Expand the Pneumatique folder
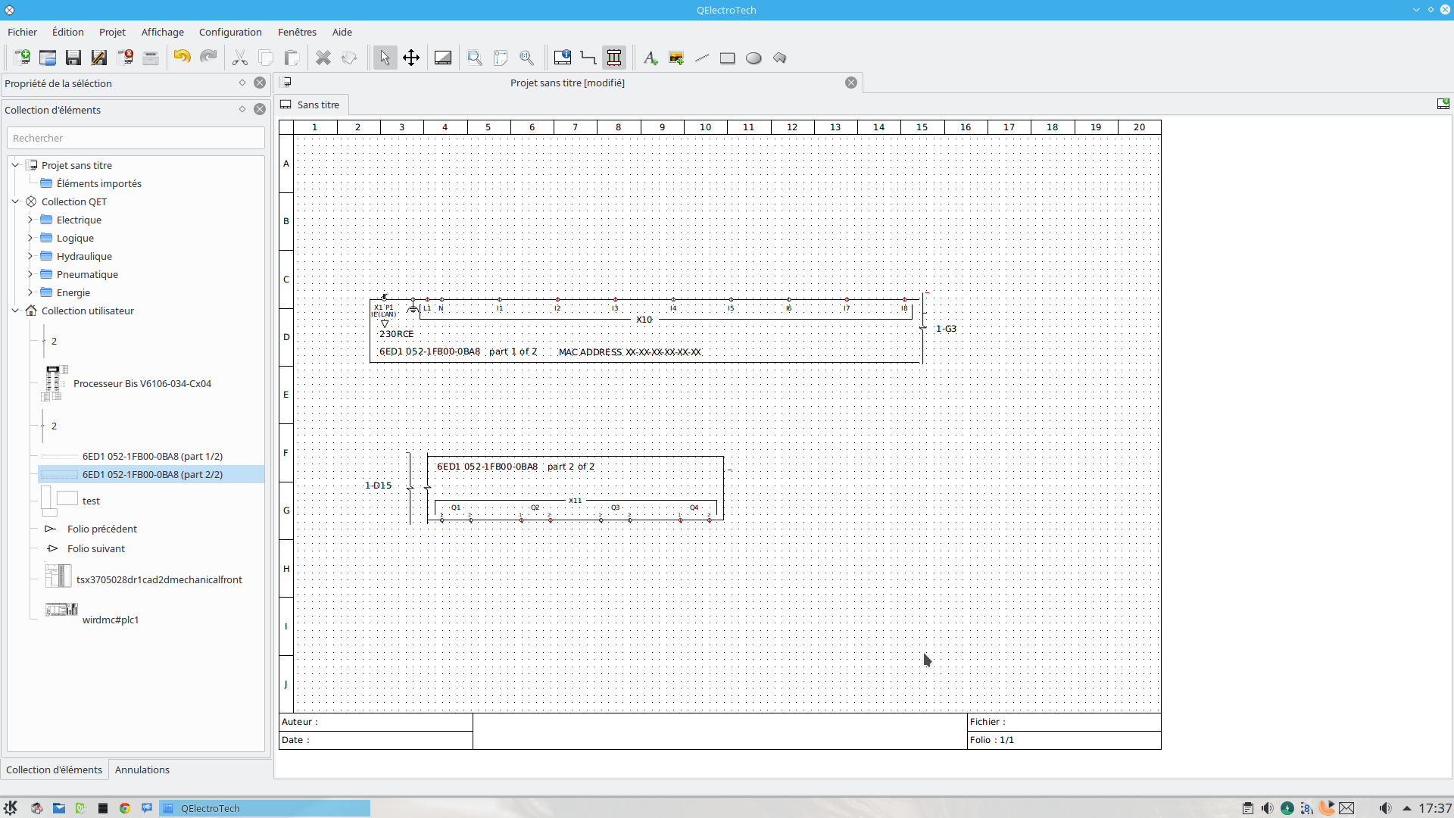 coord(30,274)
